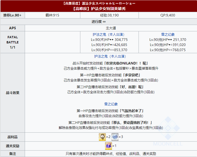Open the gold trophy loot item icon
197x157 pixels.
102,137
